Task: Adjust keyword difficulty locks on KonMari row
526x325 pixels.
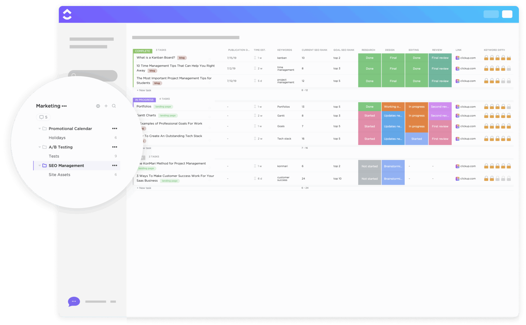Action: 497,166
